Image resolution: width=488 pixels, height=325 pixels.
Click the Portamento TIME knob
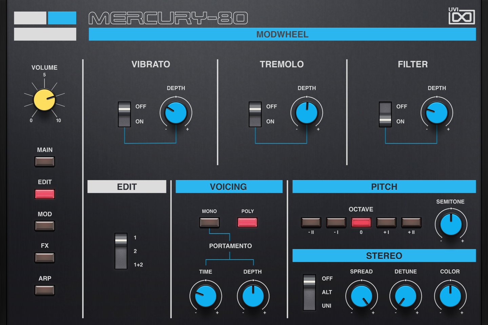click(x=205, y=296)
